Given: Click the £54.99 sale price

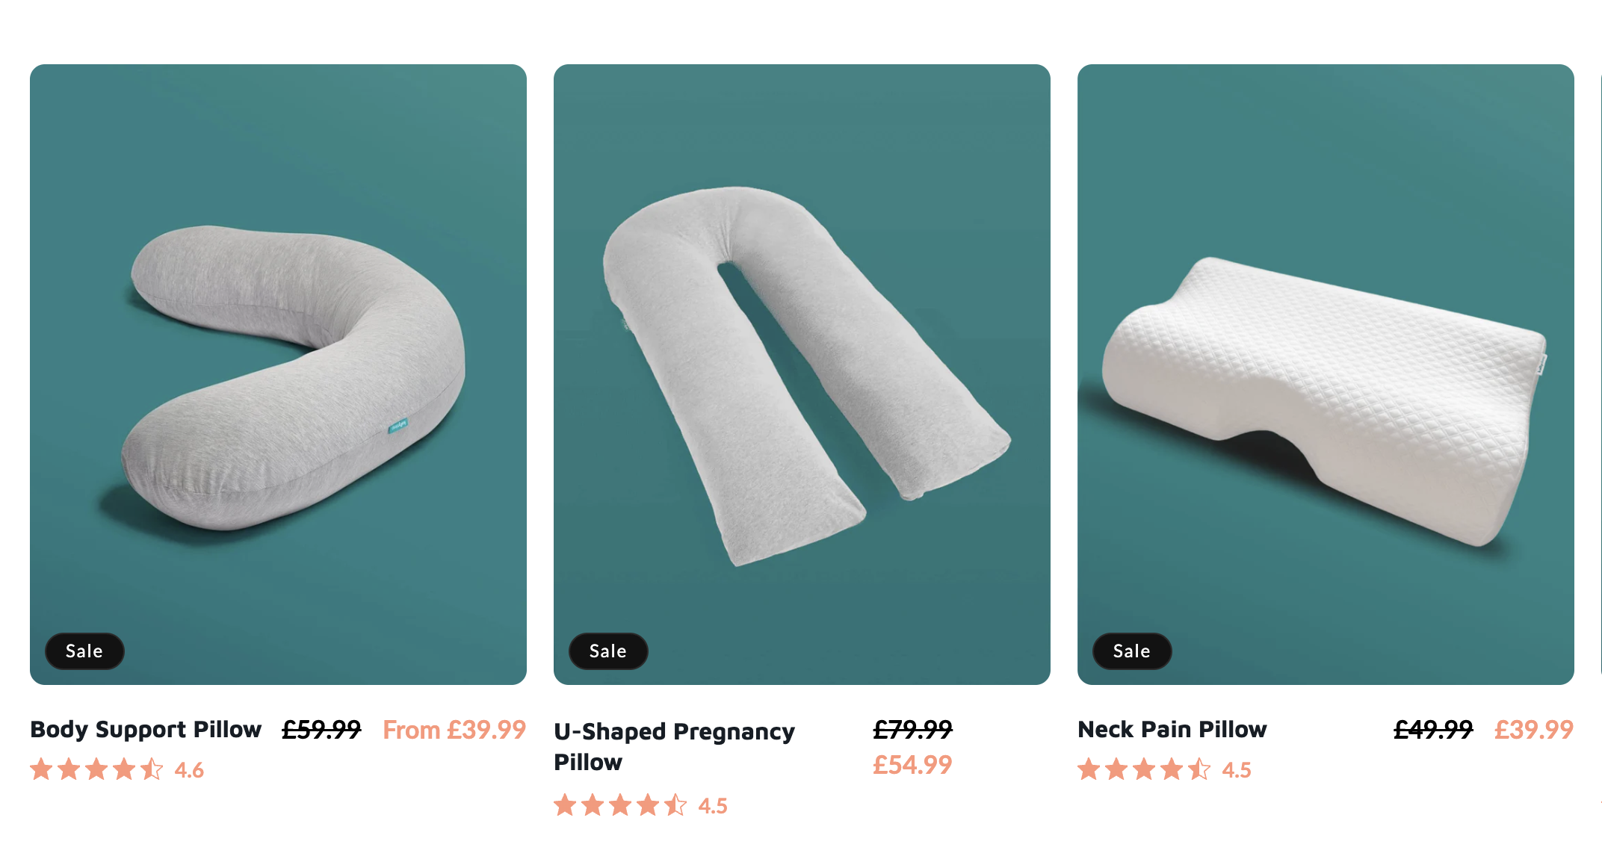Looking at the screenshot, I should [x=912, y=765].
